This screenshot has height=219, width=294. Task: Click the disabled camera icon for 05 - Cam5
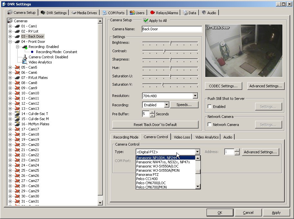coord(17,67)
